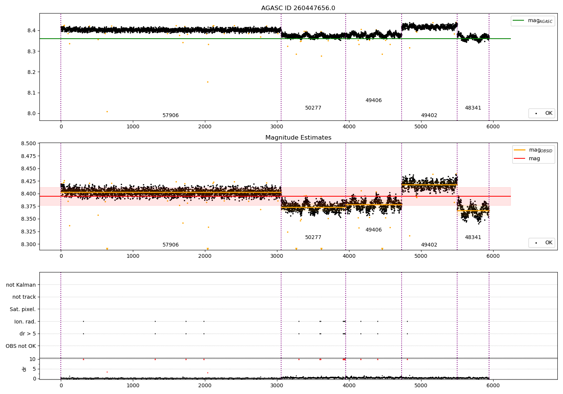This screenshot has width=563, height=394.
Task: Click the 'dr > 5' axis label
Action: pyautogui.click(x=28, y=334)
